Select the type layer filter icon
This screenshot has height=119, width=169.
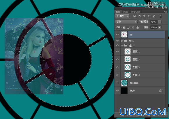144,16
